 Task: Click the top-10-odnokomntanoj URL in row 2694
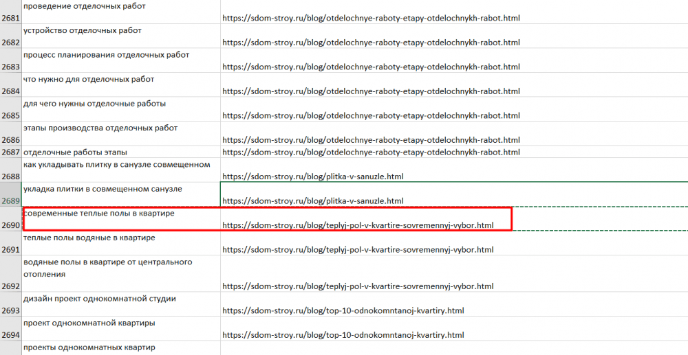[343, 335]
